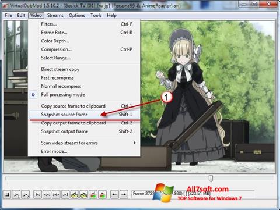Go to next key frame icon
The height and width of the screenshot is (210, 280).
coord(83,194)
